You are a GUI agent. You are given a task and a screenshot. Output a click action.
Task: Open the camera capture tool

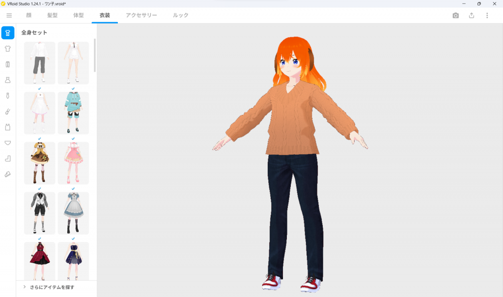(x=455, y=15)
